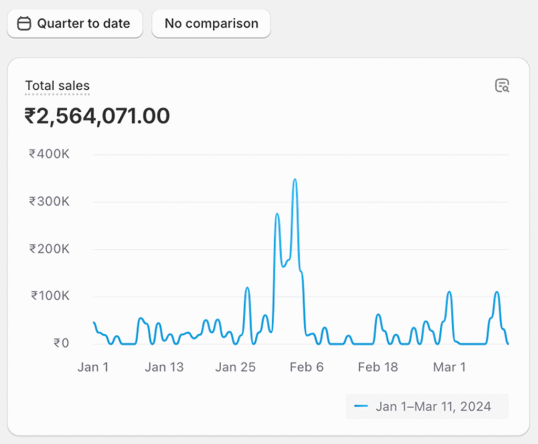
Task: Click the Mar 1 axis label
Action: pyautogui.click(x=449, y=367)
